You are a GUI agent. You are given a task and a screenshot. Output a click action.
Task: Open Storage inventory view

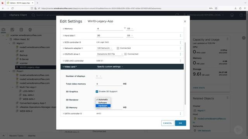pos(21,30)
